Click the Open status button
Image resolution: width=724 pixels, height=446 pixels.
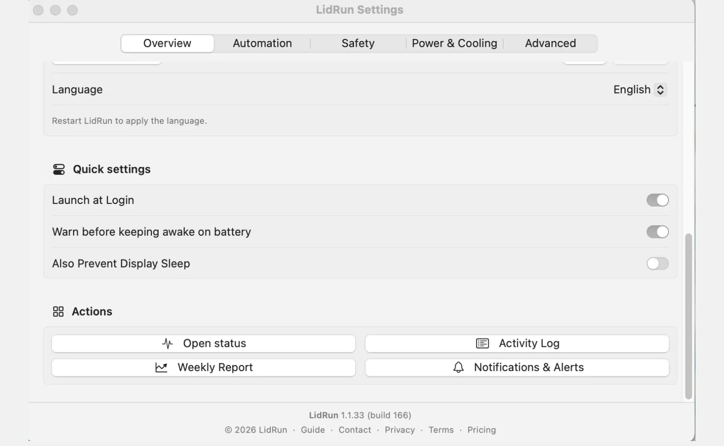point(204,344)
